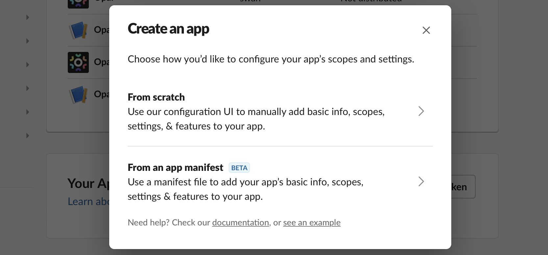Click the dark gear app icon between book icons
This screenshot has width=548, height=255.
tap(78, 62)
